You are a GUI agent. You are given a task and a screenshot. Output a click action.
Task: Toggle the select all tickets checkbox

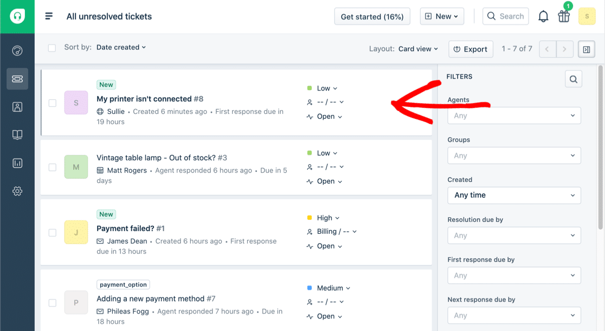[x=52, y=48]
